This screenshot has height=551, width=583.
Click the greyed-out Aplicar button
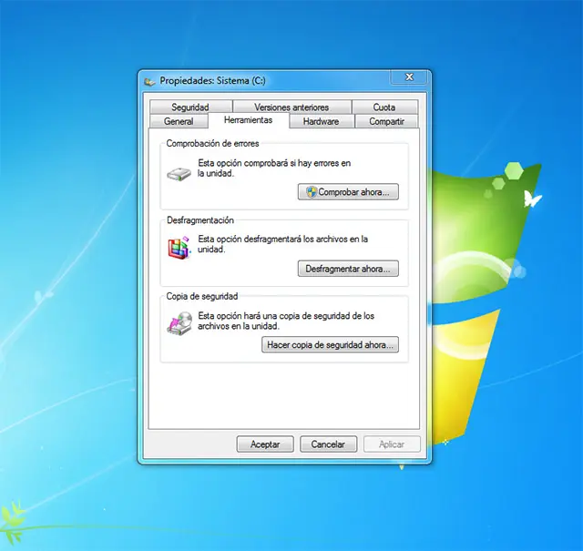pos(392,444)
